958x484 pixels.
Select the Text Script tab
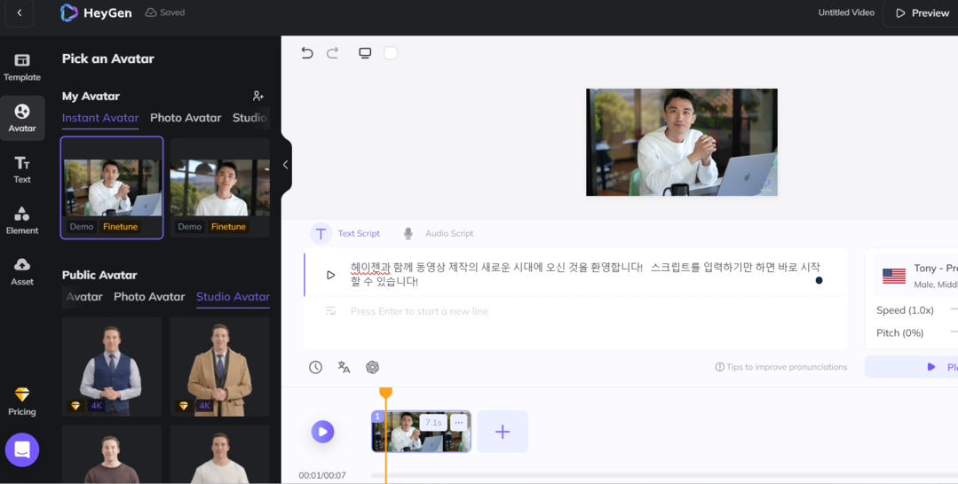coord(345,233)
